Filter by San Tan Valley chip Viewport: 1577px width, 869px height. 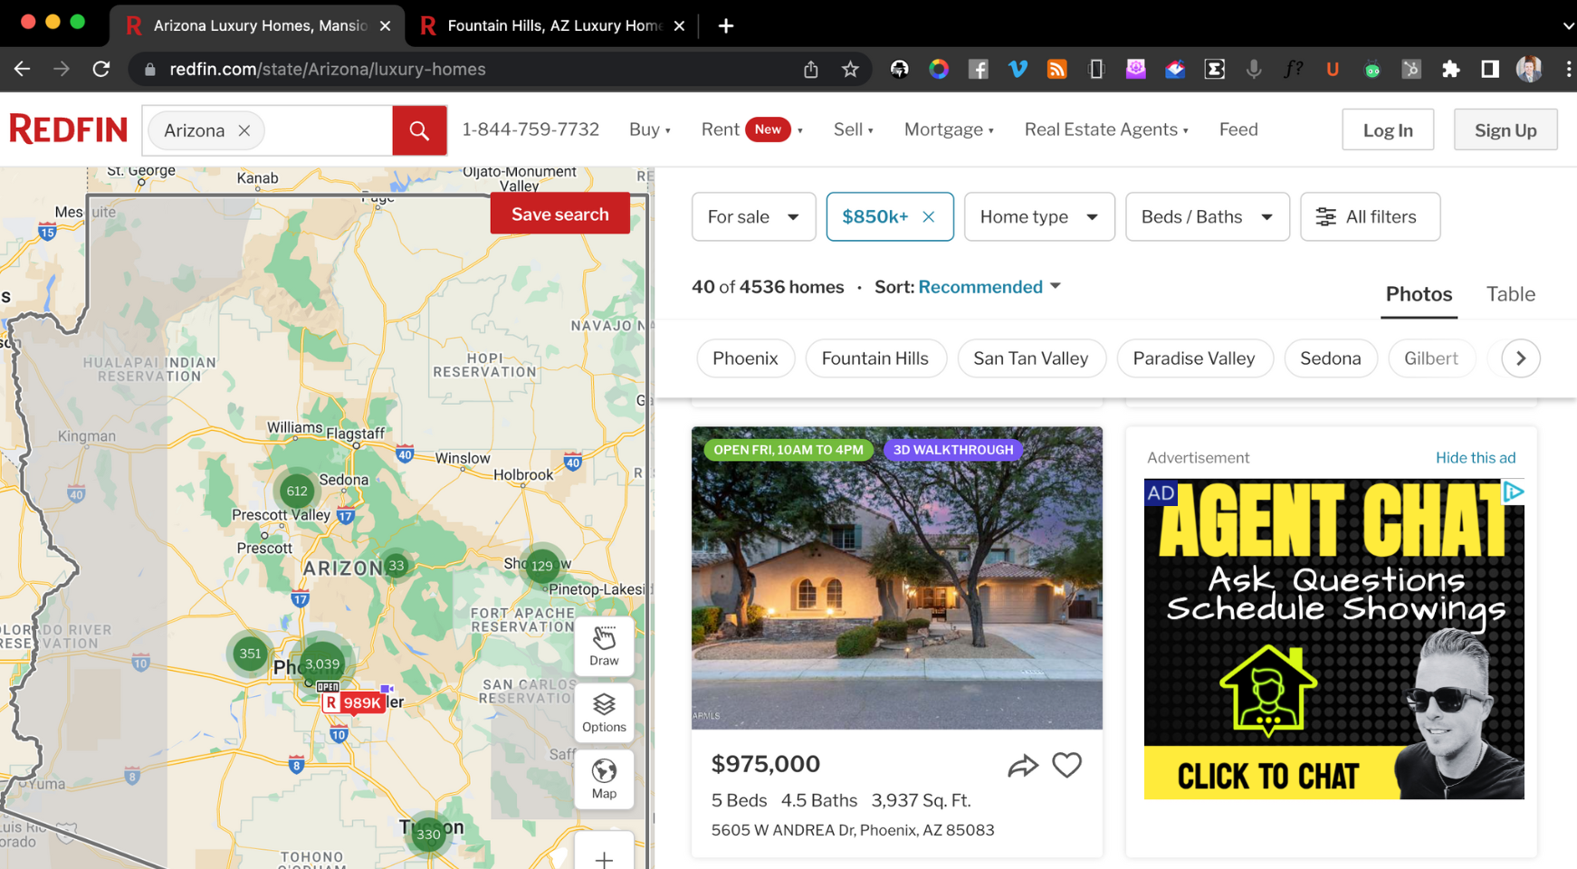coord(1030,358)
